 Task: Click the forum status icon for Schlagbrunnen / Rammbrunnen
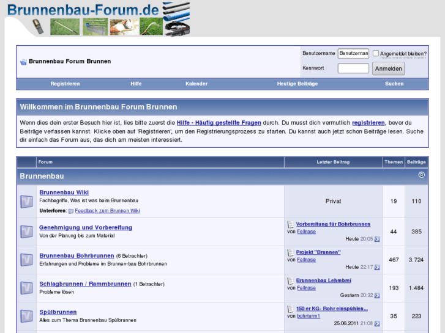(x=26, y=288)
